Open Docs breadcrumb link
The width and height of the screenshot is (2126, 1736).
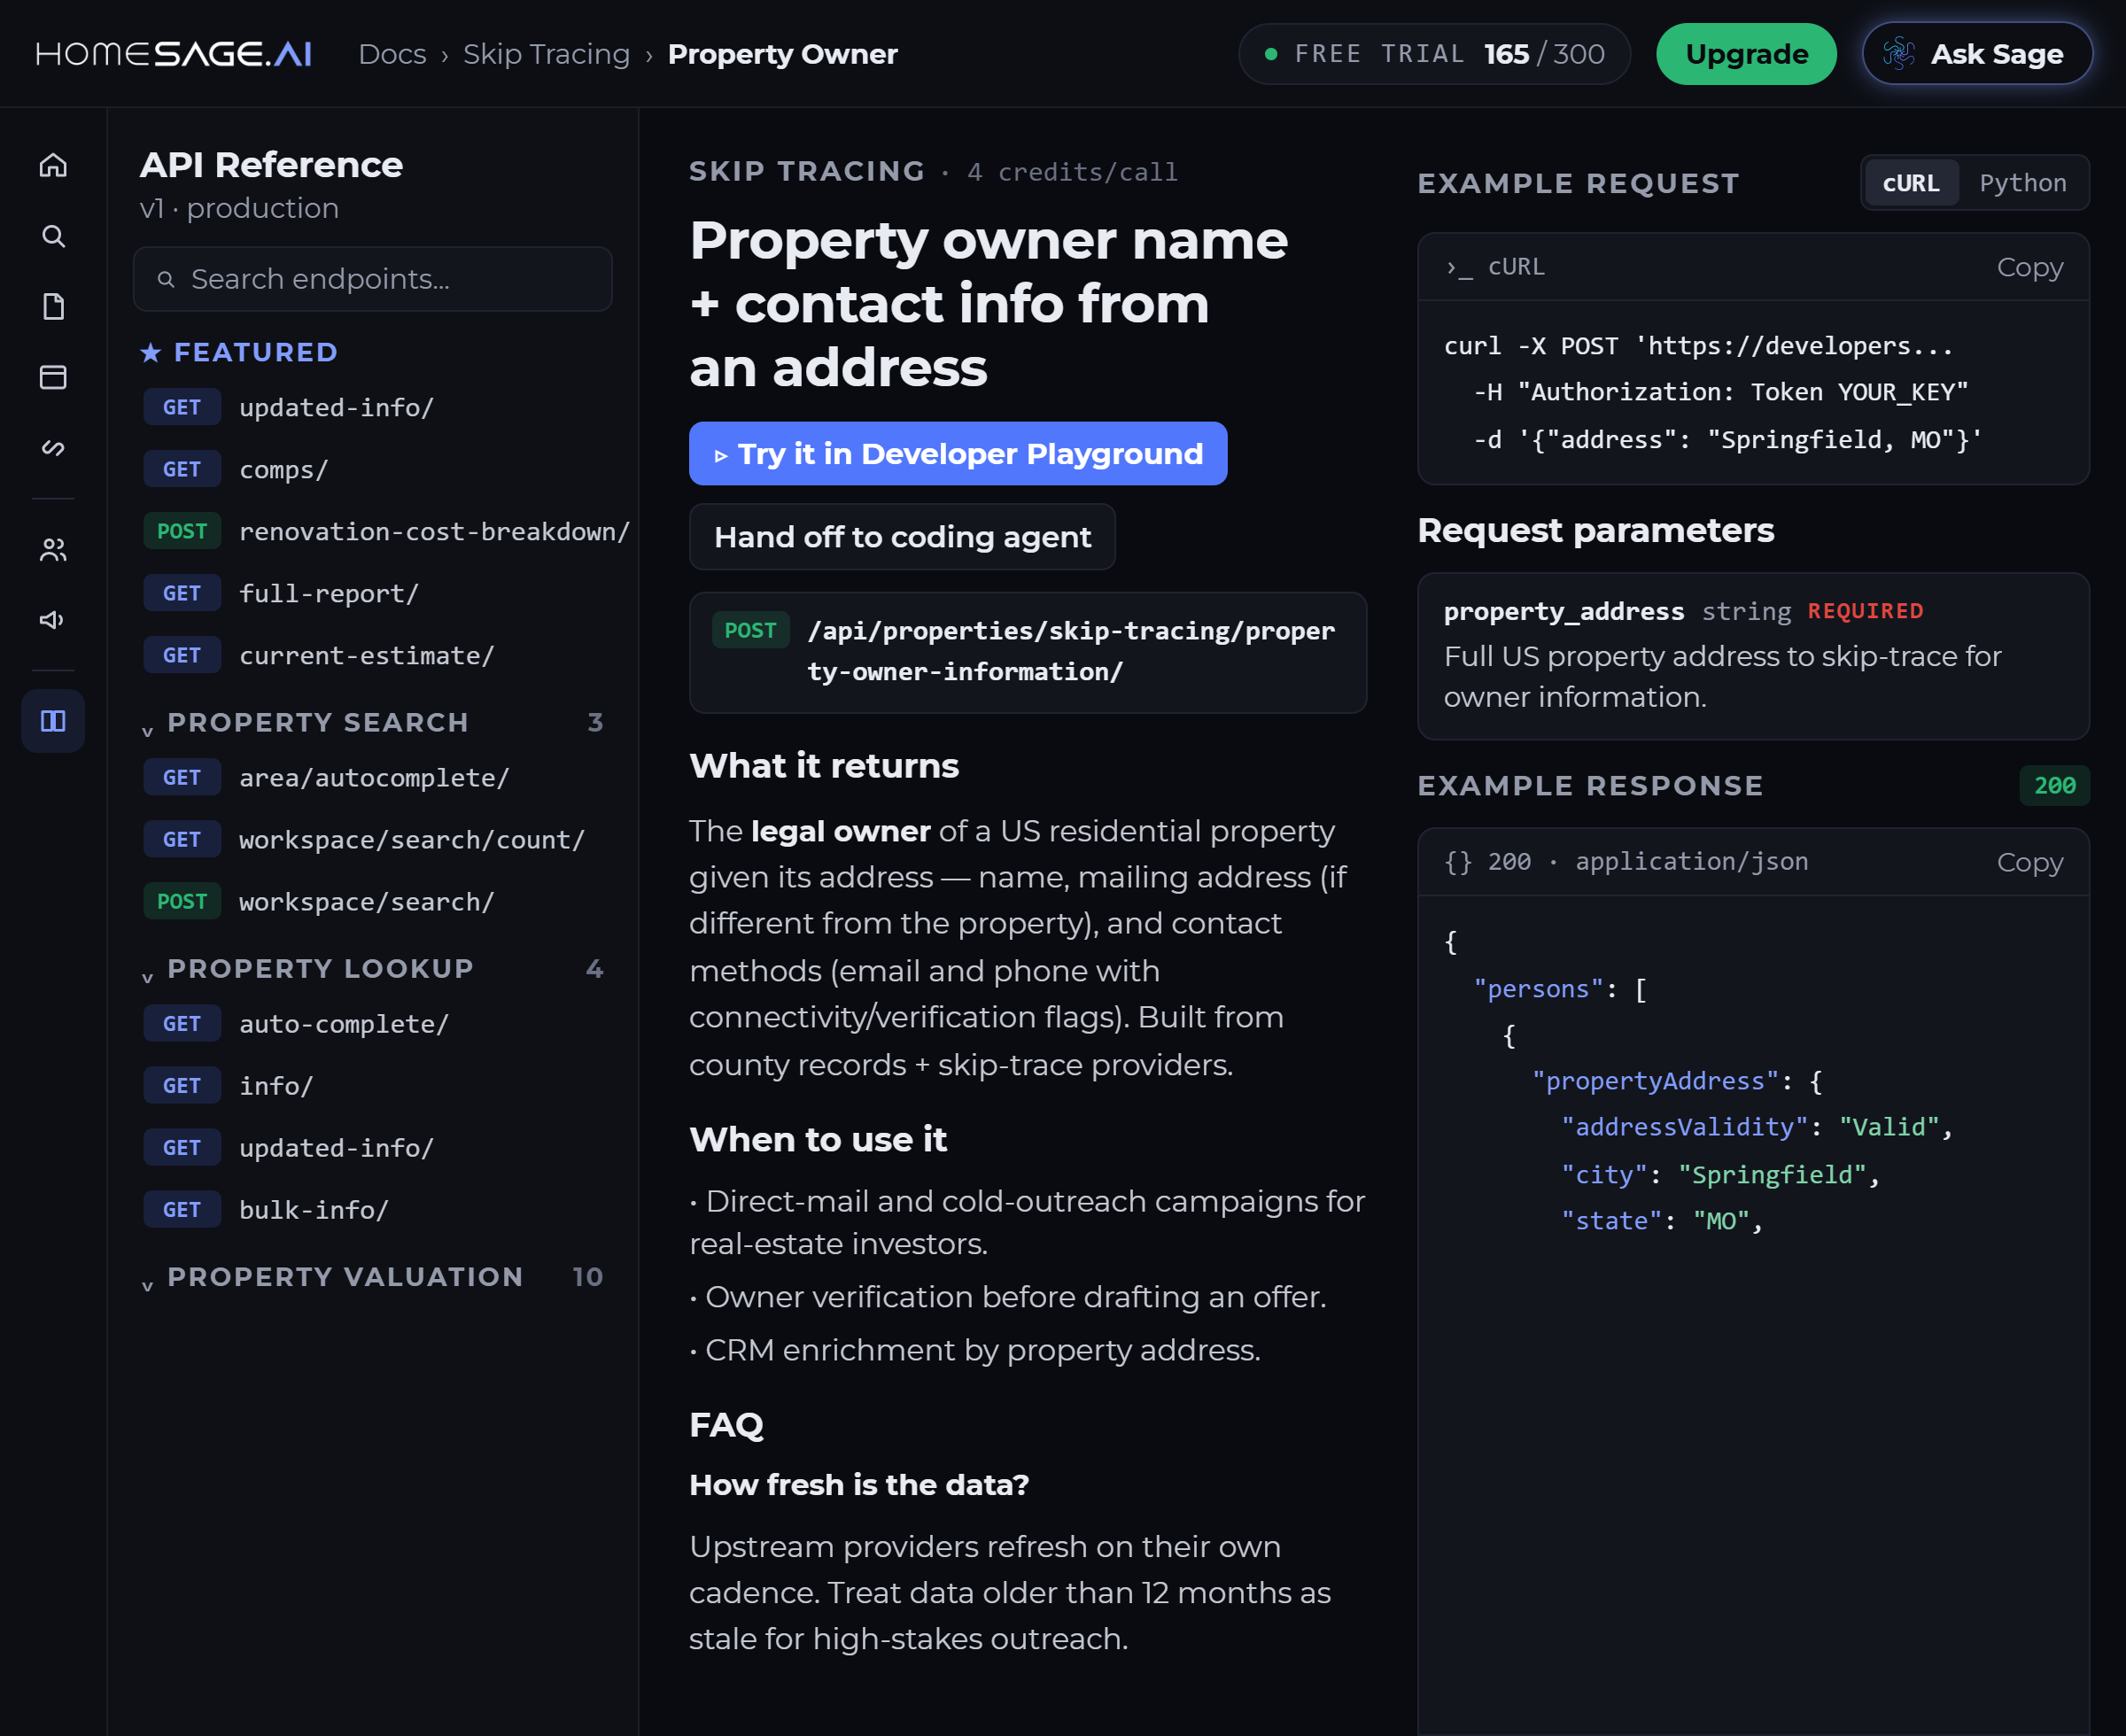392,54
